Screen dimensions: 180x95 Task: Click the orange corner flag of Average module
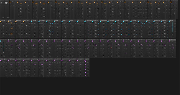tap(10, 2)
